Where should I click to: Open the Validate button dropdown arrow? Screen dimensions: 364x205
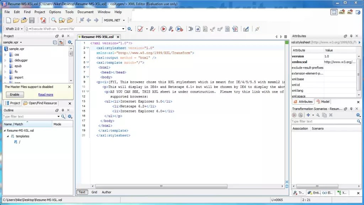click(147, 29)
